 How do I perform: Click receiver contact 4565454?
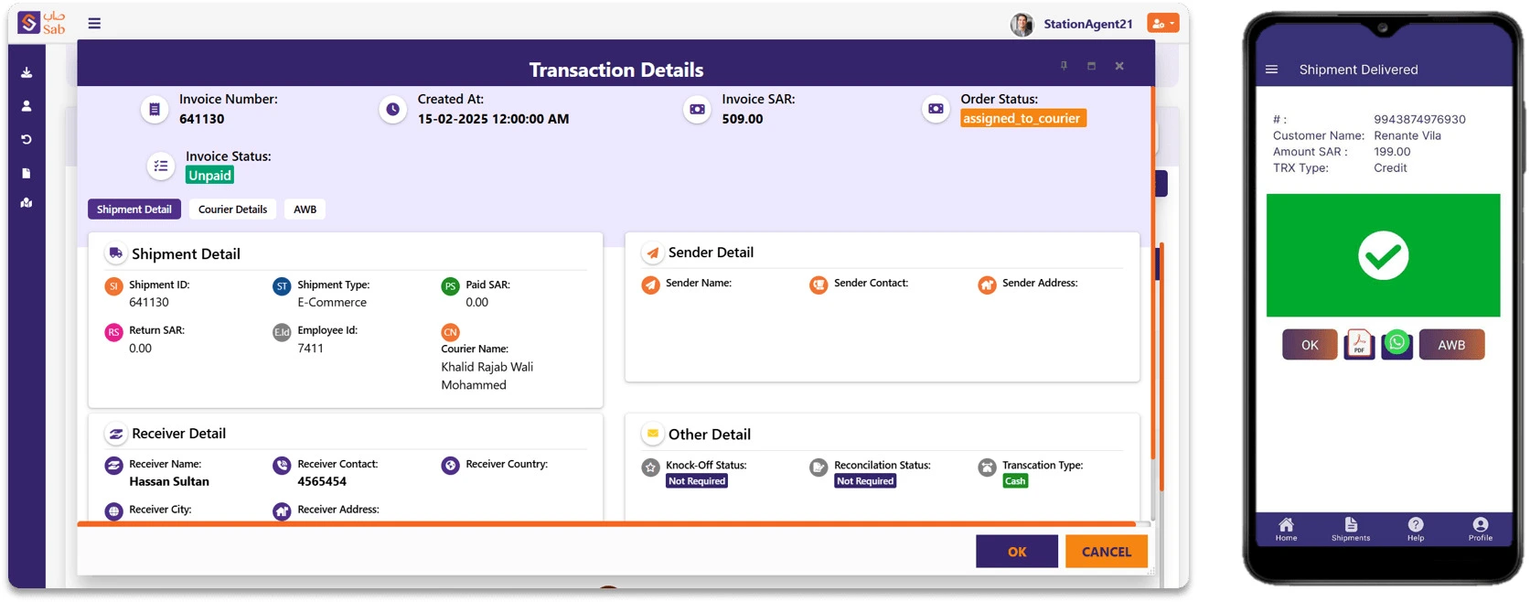(x=322, y=481)
